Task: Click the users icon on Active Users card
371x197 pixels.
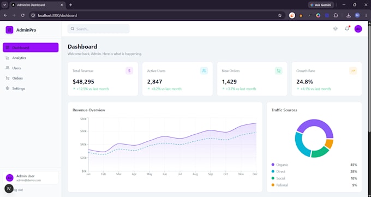Action: point(204,71)
